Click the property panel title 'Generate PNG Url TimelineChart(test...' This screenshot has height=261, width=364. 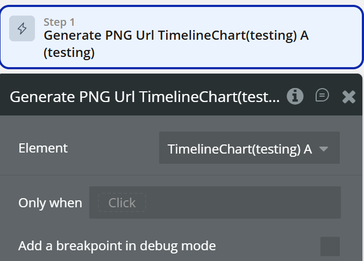point(145,97)
